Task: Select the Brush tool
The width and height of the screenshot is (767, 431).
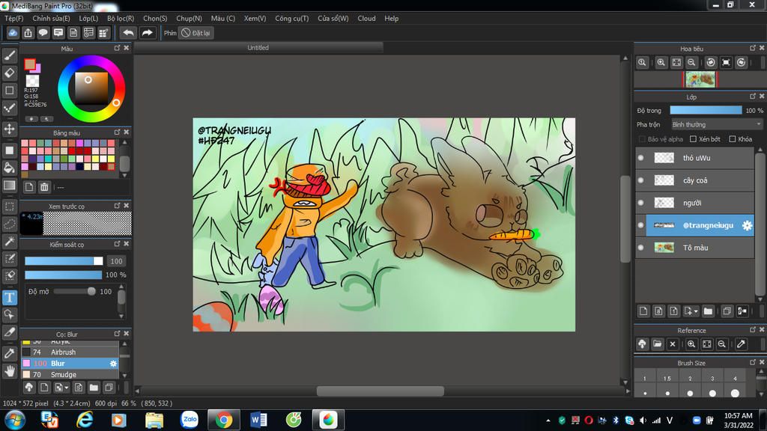Action: pyautogui.click(x=9, y=55)
